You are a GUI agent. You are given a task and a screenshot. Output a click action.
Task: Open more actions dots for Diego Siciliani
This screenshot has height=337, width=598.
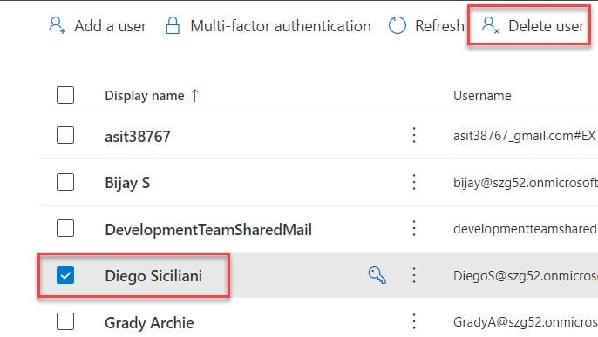click(414, 275)
